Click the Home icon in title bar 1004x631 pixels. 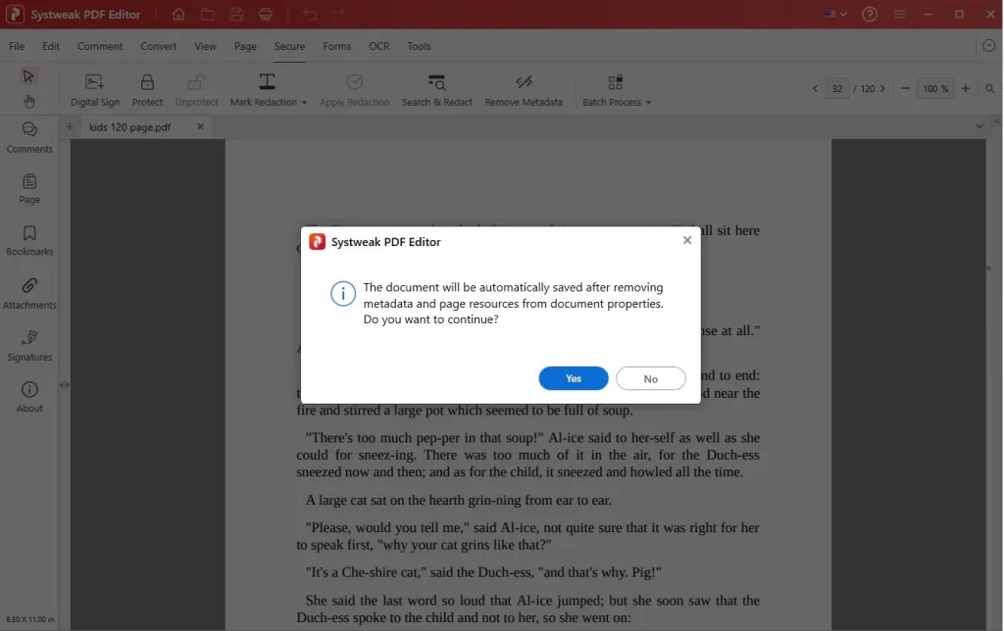(178, 14)
